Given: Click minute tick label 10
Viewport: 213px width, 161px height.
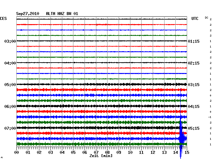Looking at the screenshot, I should pyautogui.click(x=130, y=153).
